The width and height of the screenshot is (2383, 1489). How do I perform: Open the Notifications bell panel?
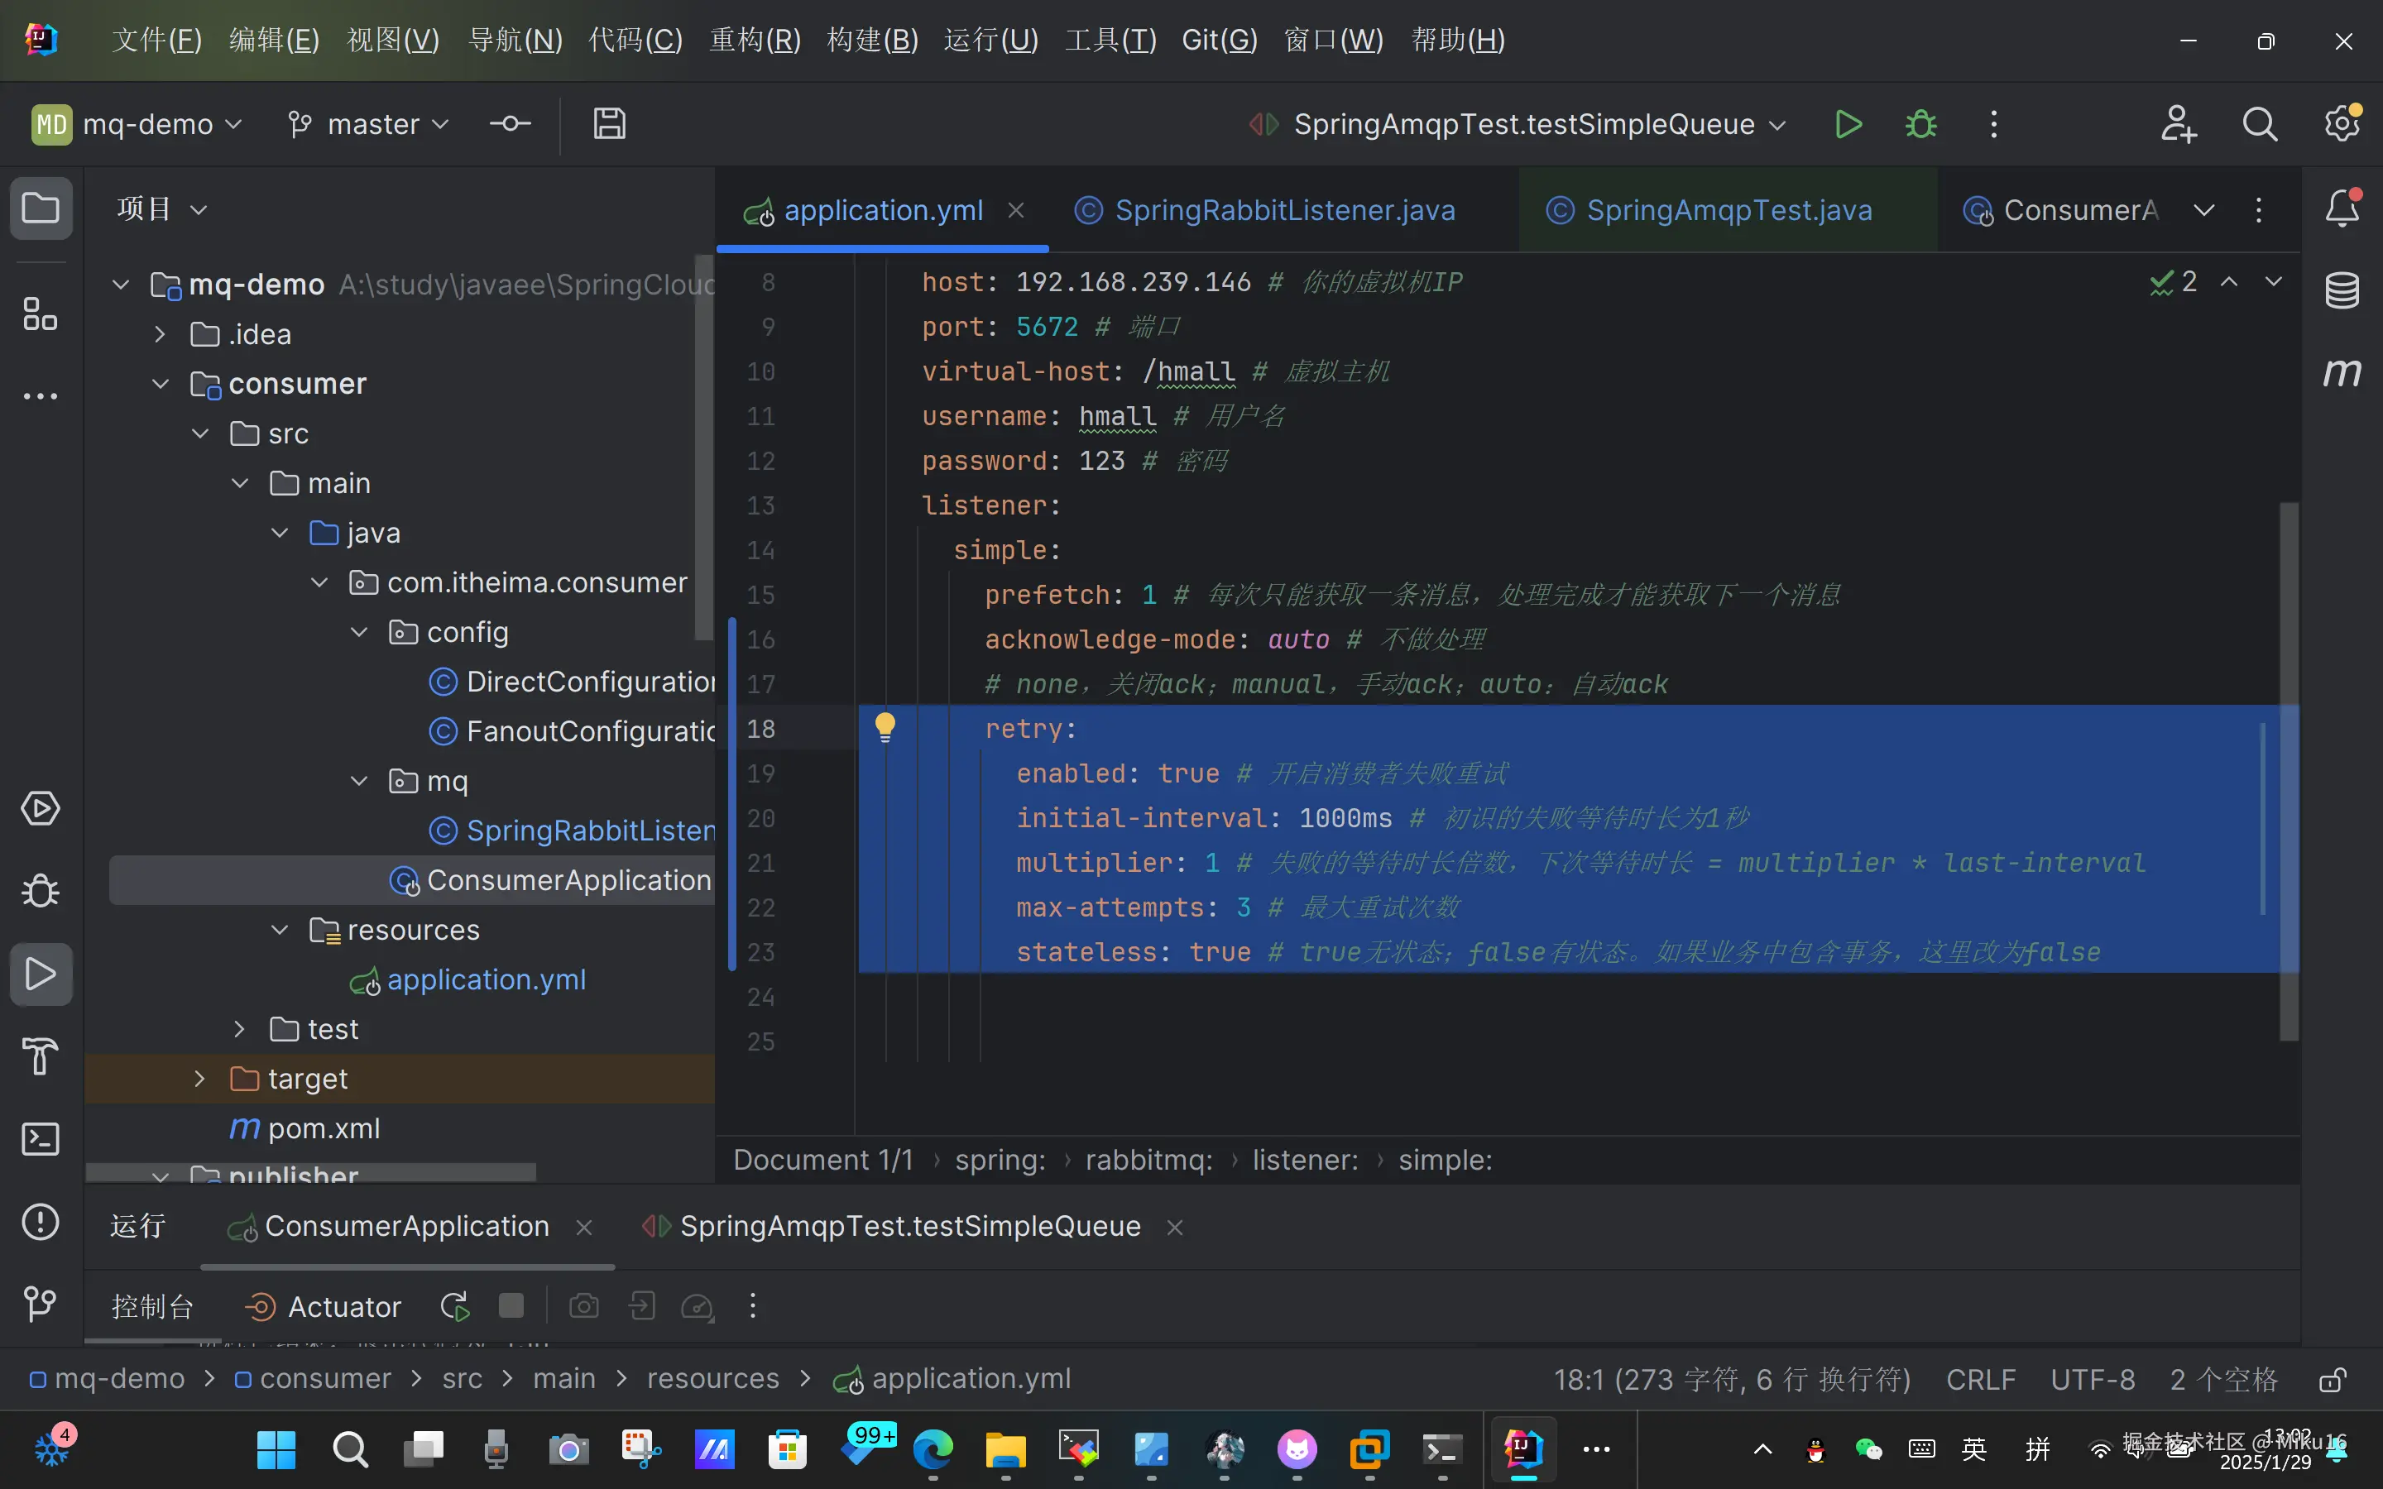click(2342, 208)
